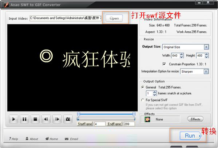Viewport: 218px width, 148px height.
Task: Click the Height input field
Action: [x=201, y=56]
